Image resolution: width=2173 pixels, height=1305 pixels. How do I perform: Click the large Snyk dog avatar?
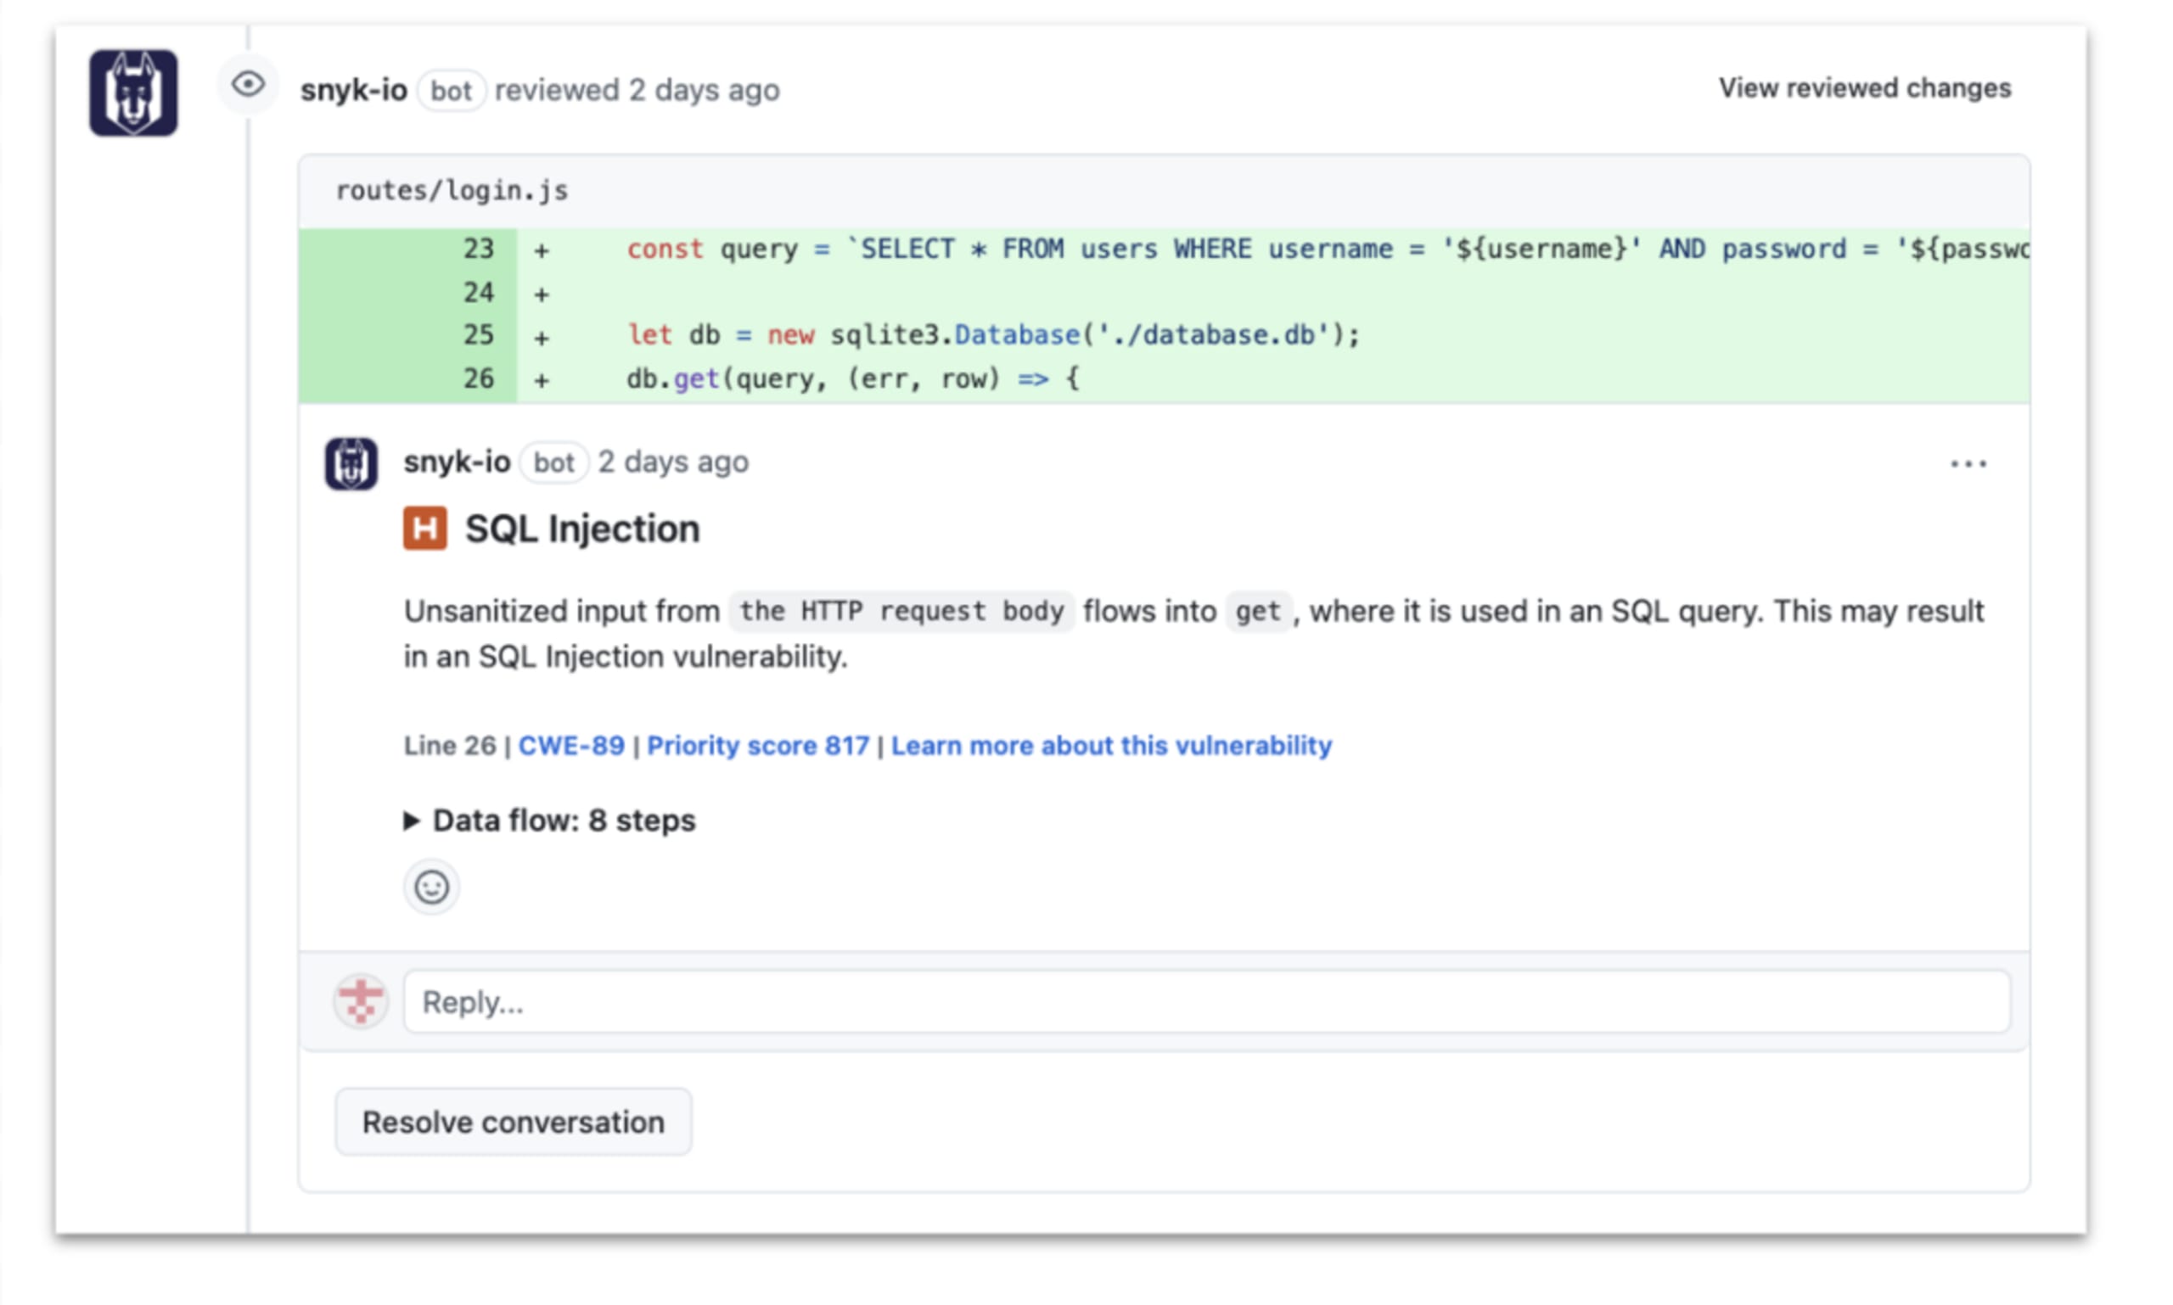tap(133, 92)
